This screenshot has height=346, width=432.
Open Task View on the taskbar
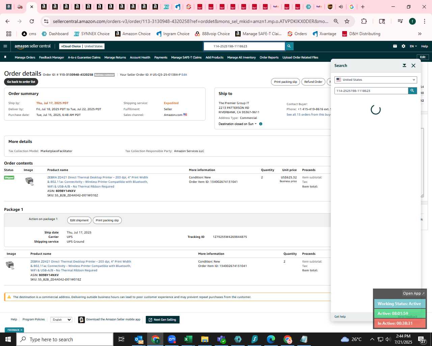[122, 339]
